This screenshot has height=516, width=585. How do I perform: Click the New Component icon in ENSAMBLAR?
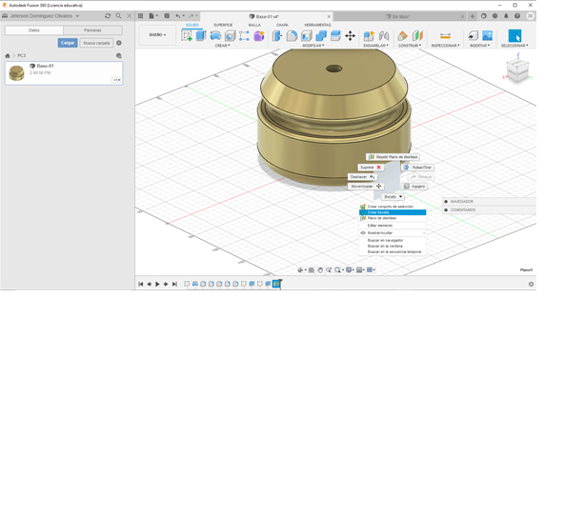tap(369, 36)
